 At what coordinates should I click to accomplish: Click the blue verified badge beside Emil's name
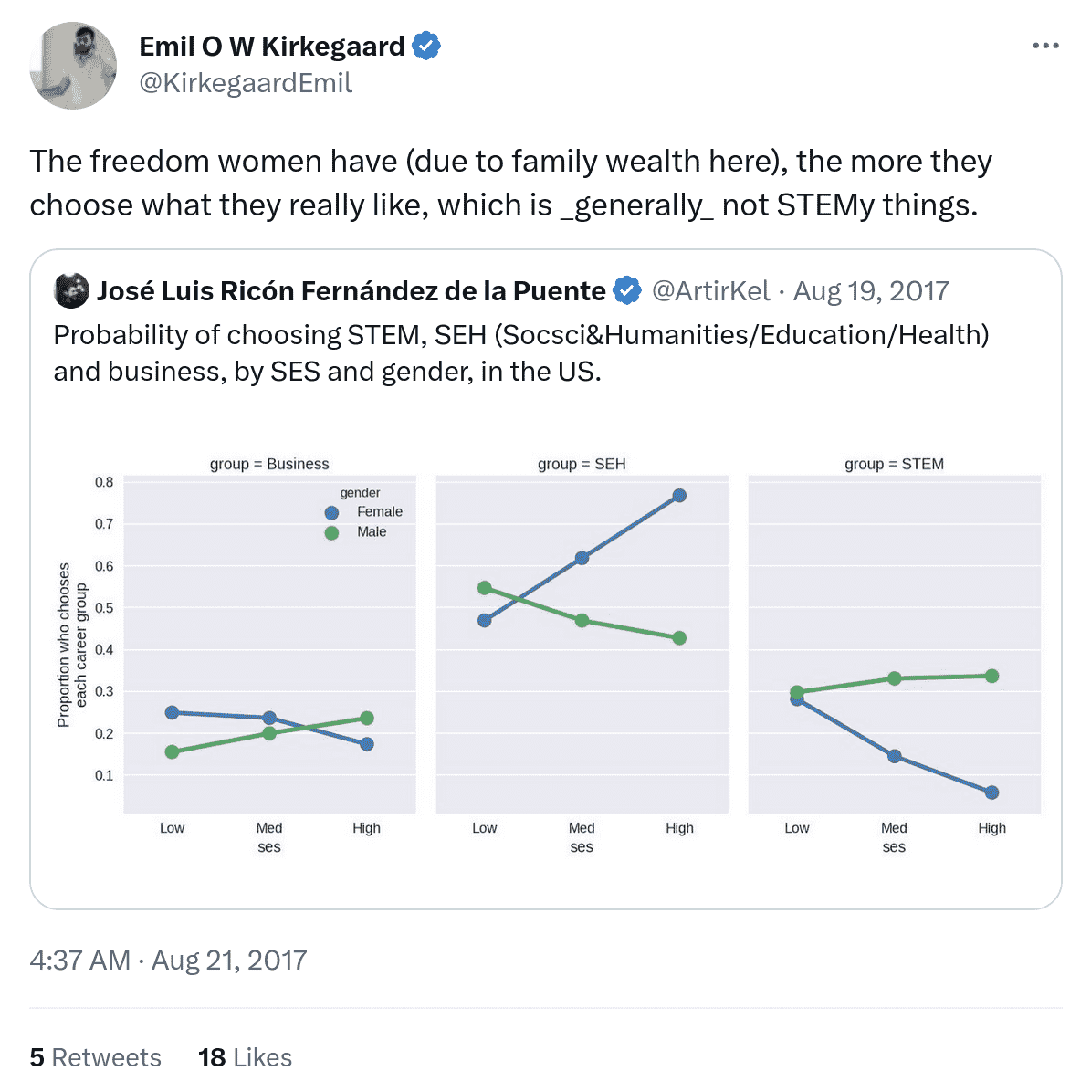tap(426, 46)
